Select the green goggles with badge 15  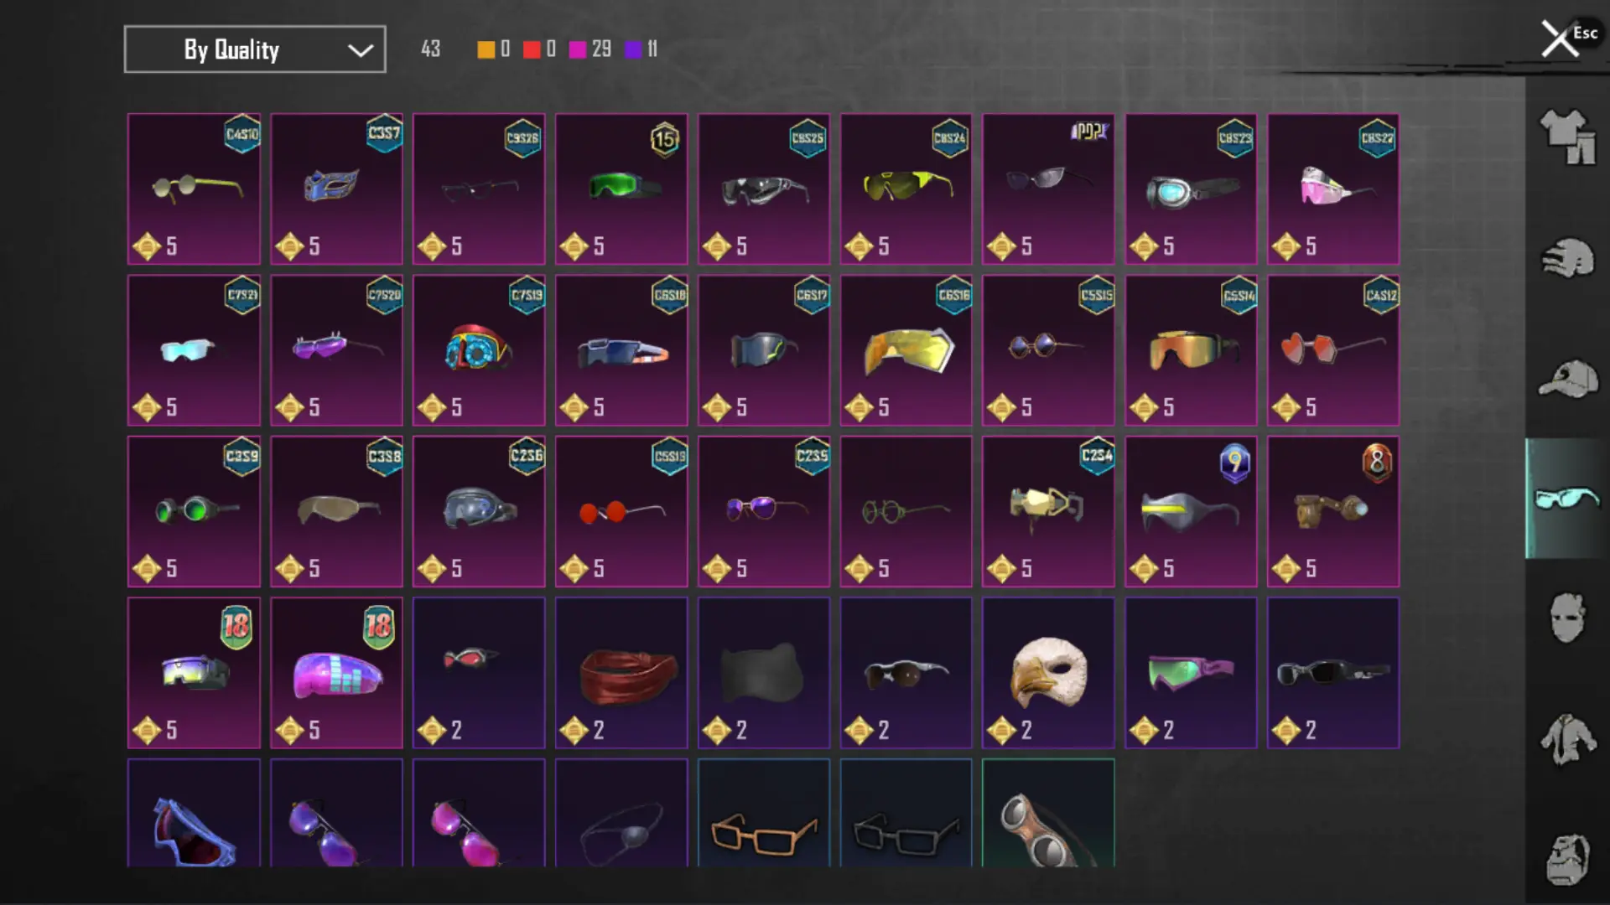click(x=621, y=189)
